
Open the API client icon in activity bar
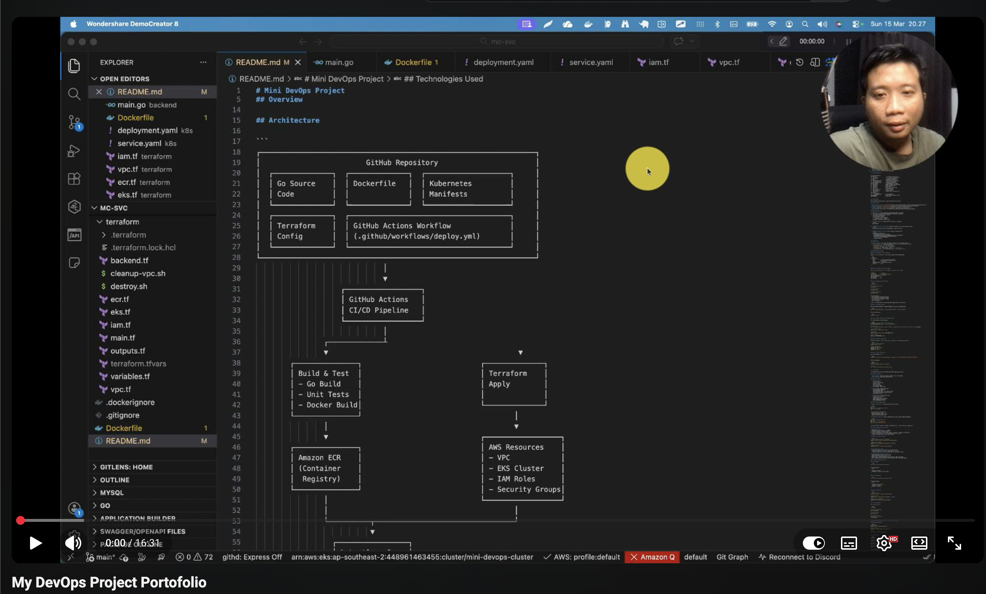pos(74,235)
